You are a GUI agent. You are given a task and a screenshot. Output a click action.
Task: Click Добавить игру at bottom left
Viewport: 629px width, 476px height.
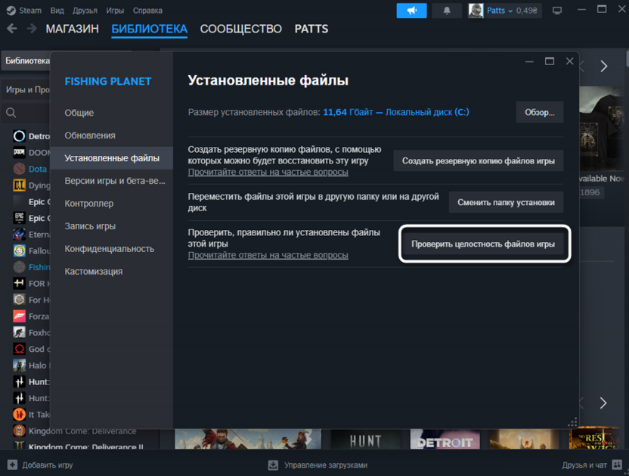pos(48,465)
